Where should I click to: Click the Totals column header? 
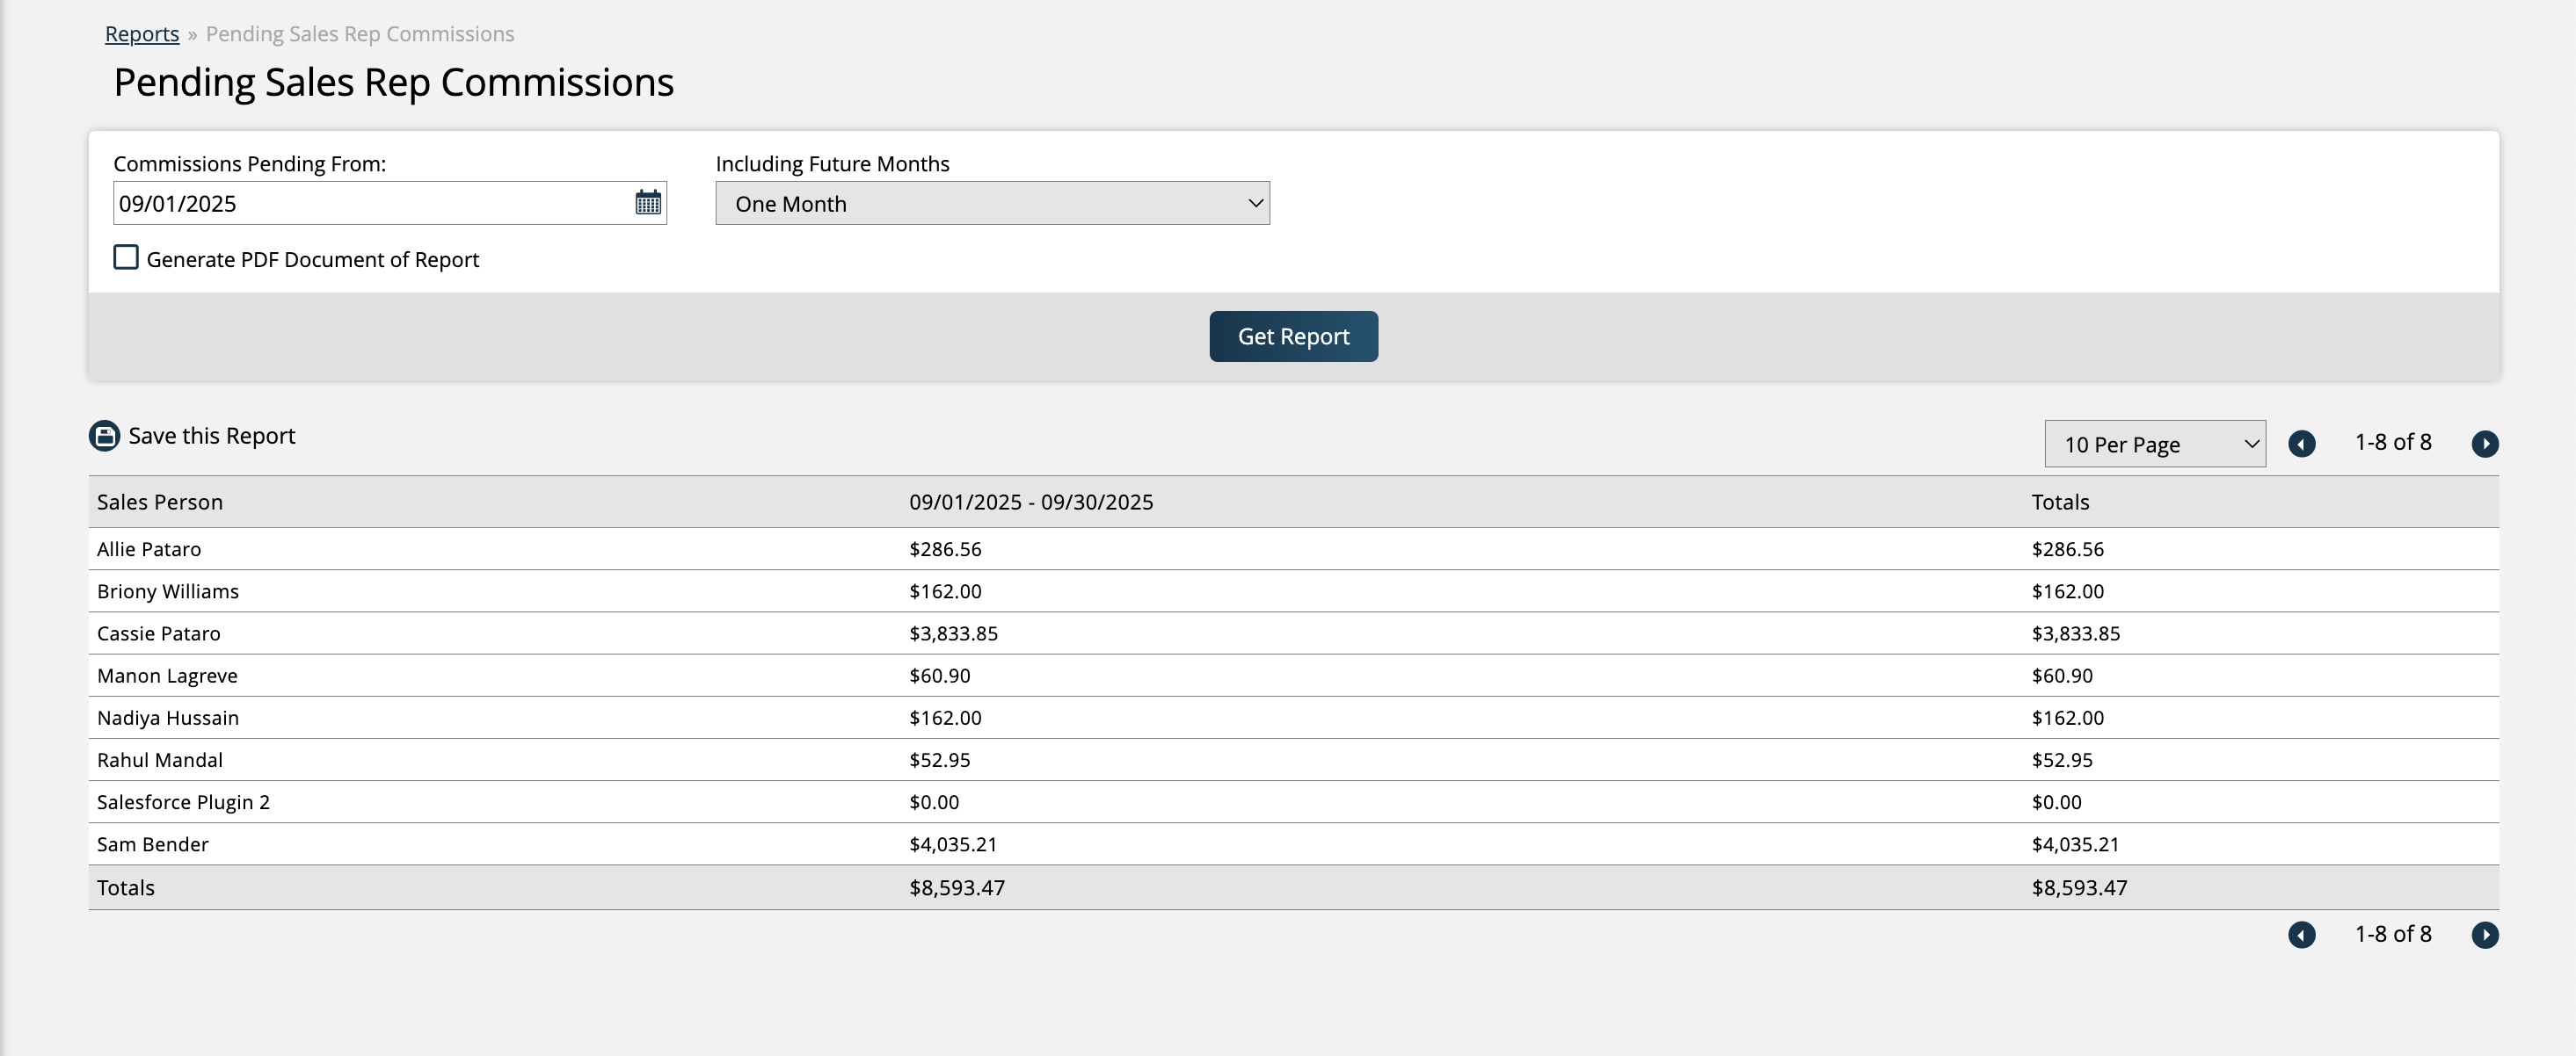tap(2060, 502)
